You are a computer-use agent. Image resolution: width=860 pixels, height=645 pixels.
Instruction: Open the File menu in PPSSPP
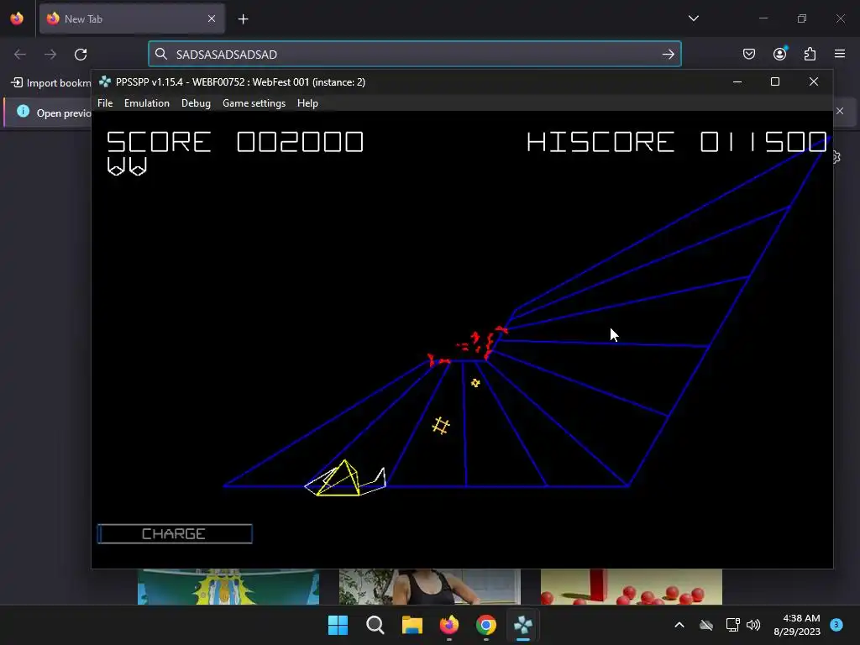click(x=105, y=103)
